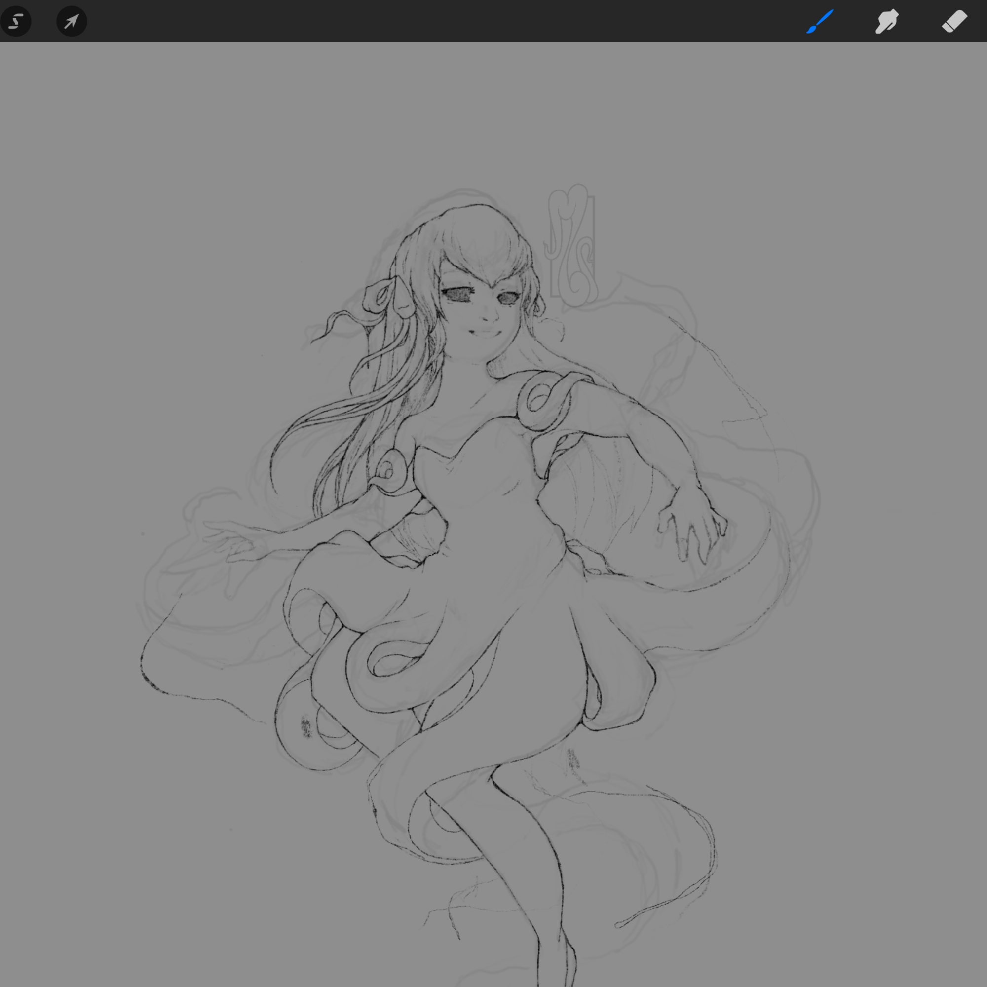987x987 pixels.
Task: Activate the Eraser tool
Action: click(954, 21)
